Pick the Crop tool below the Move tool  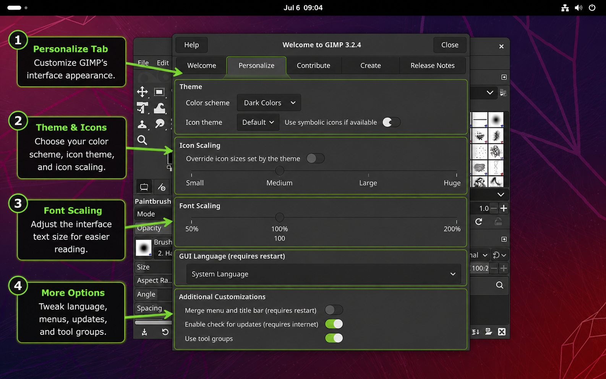point(142,108)
